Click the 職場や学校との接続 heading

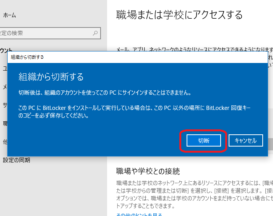148,171
